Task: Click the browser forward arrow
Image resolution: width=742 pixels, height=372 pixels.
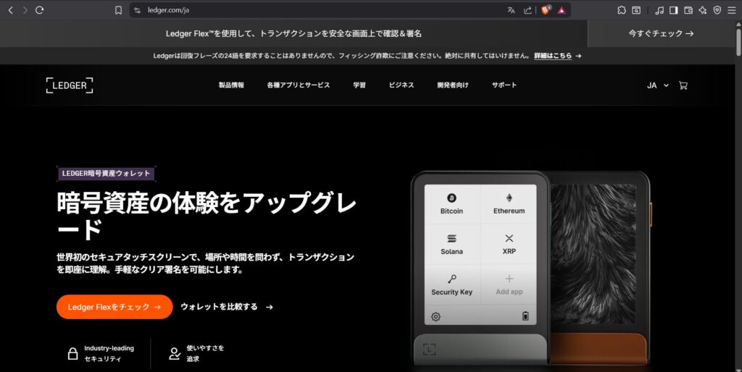Action: click(x=25, y=10)
